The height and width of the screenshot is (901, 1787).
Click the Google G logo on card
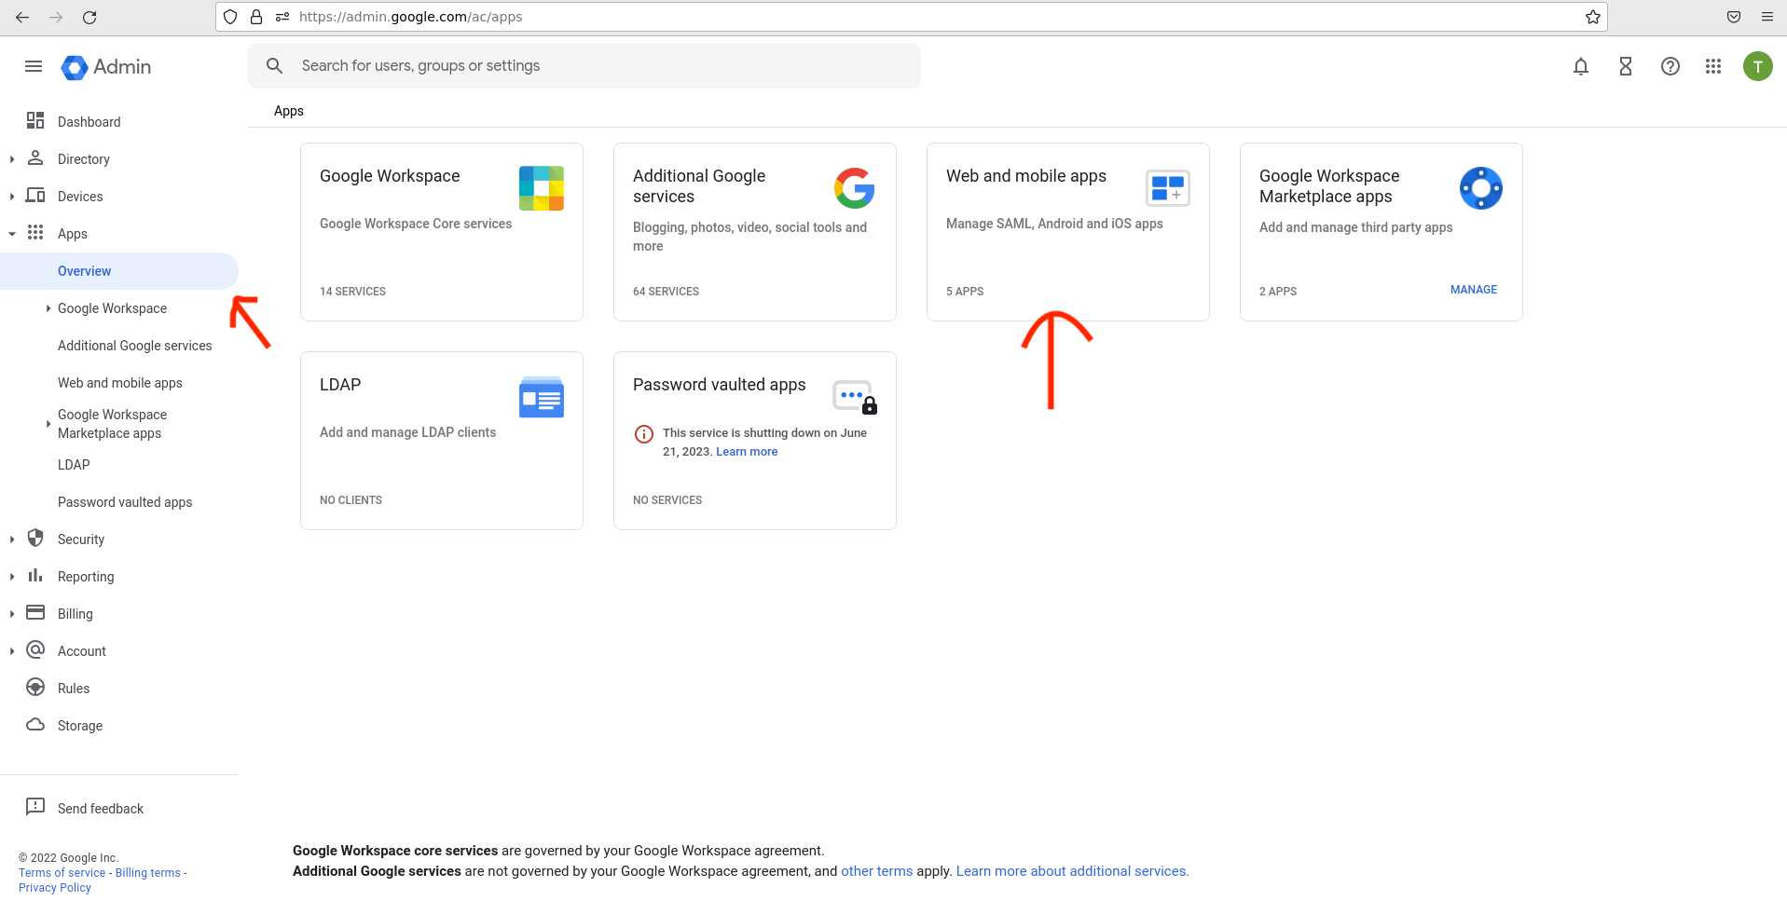click(x=855, y=188)
